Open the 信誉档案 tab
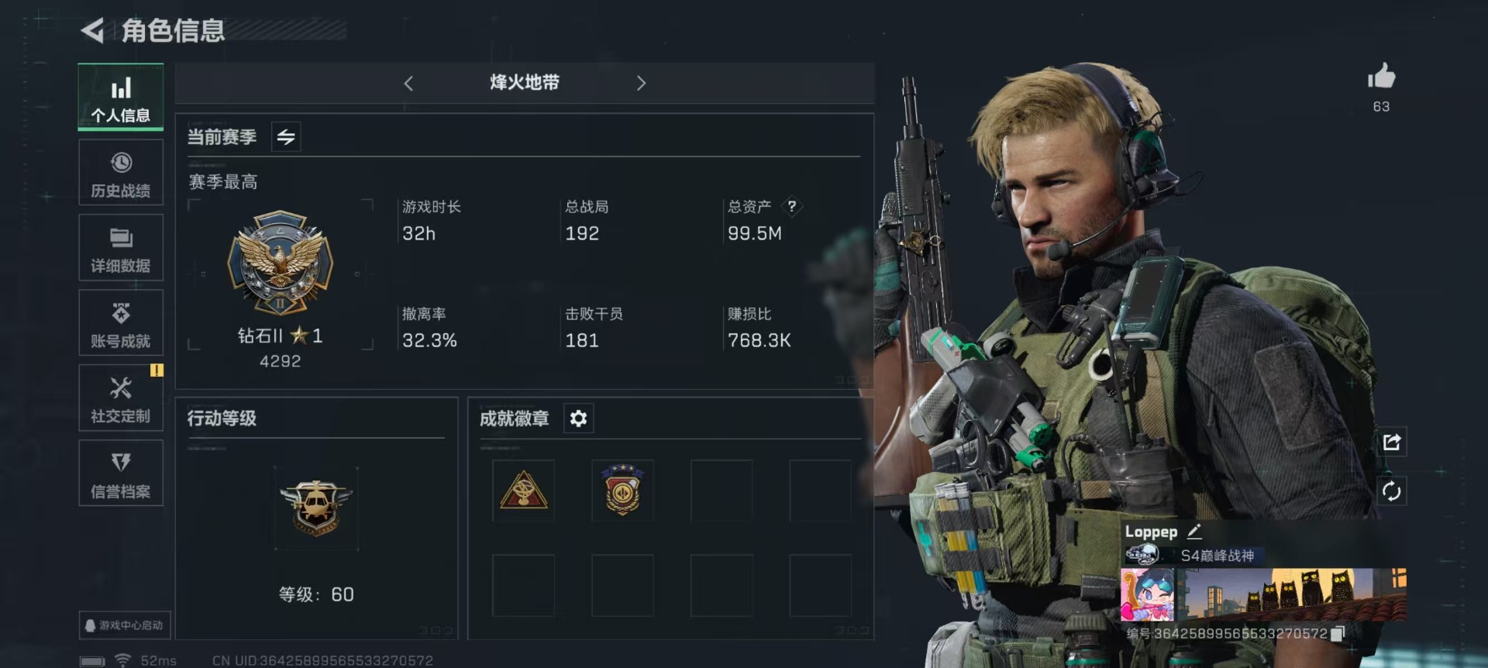 pos(121,473)
